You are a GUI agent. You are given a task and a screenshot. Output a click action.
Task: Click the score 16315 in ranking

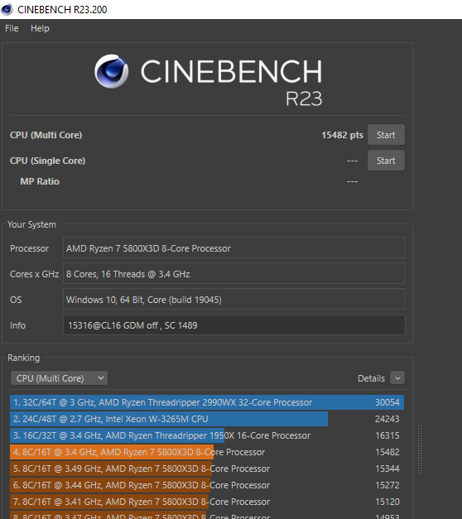[x=387, y=435]
